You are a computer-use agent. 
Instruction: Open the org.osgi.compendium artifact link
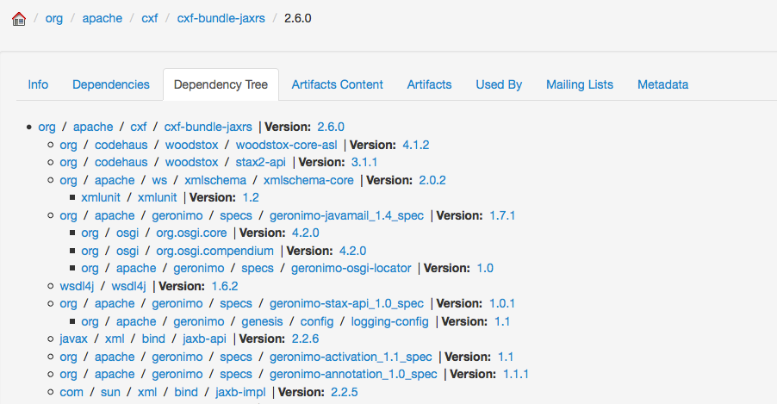click(214, 251)
